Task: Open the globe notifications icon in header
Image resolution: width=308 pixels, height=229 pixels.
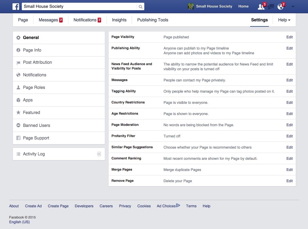Action: 281,6
